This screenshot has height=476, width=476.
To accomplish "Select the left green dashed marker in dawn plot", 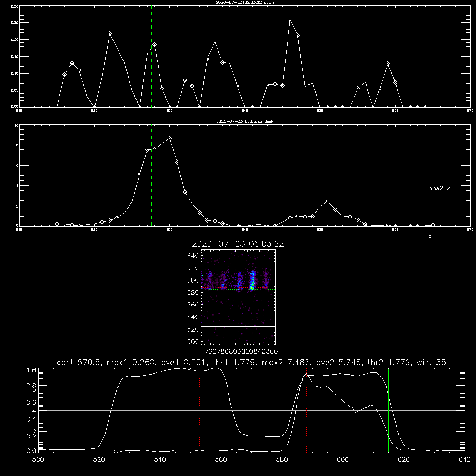I will click(x=151, y=56).
